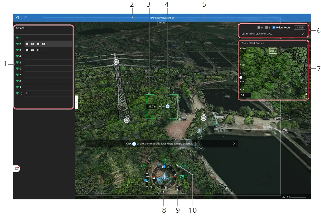Select a camera icon on action row 2
Image resolution: width=321 pixels, height=220 pixels.
[27, 44]
